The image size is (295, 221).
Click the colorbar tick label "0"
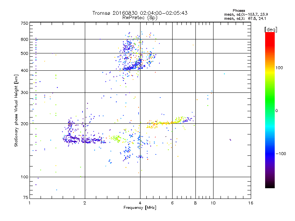[277, 111]
